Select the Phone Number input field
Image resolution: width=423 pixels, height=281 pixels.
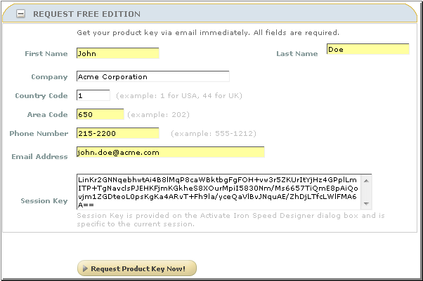click(117, 133)
